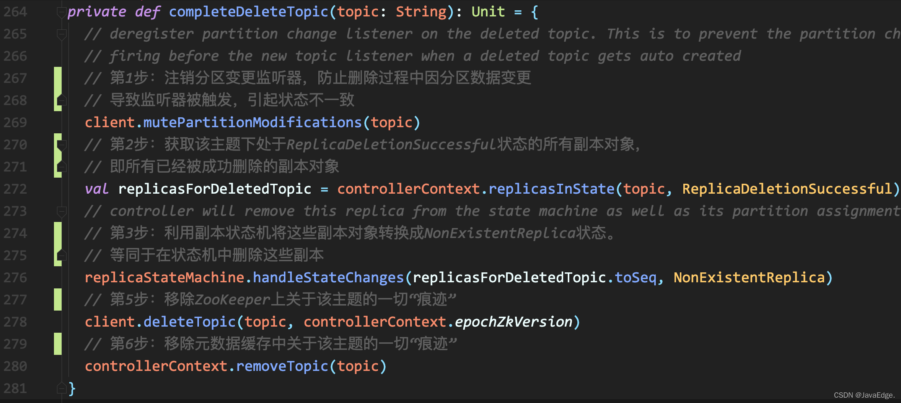
Task: Click line number 276 in the gutter
Action: pyautogui.click(x=15, y=278)
